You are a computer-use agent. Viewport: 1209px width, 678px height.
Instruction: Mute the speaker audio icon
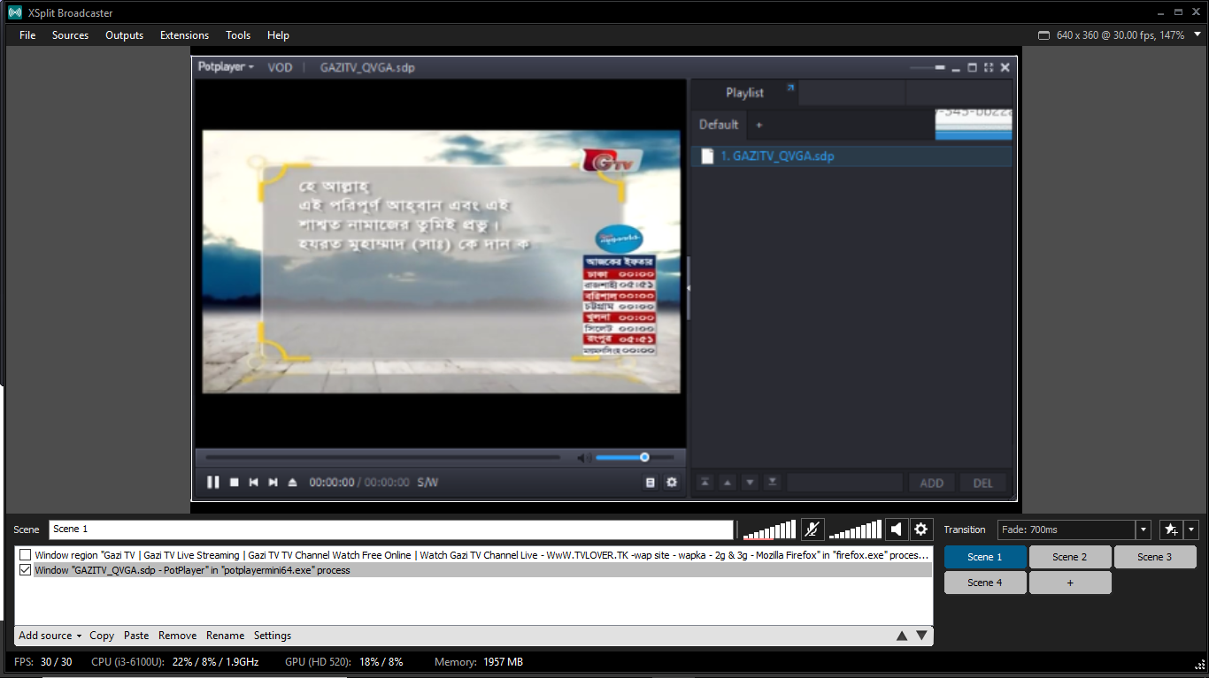(x=897, y=529)
